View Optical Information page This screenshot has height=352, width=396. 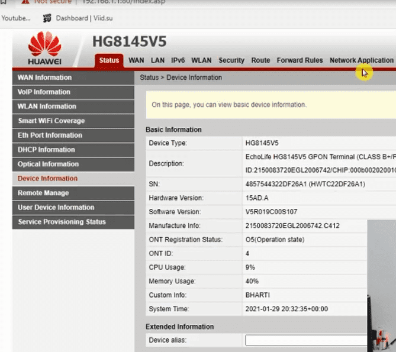pyautogui.click(x=73, y=164)
